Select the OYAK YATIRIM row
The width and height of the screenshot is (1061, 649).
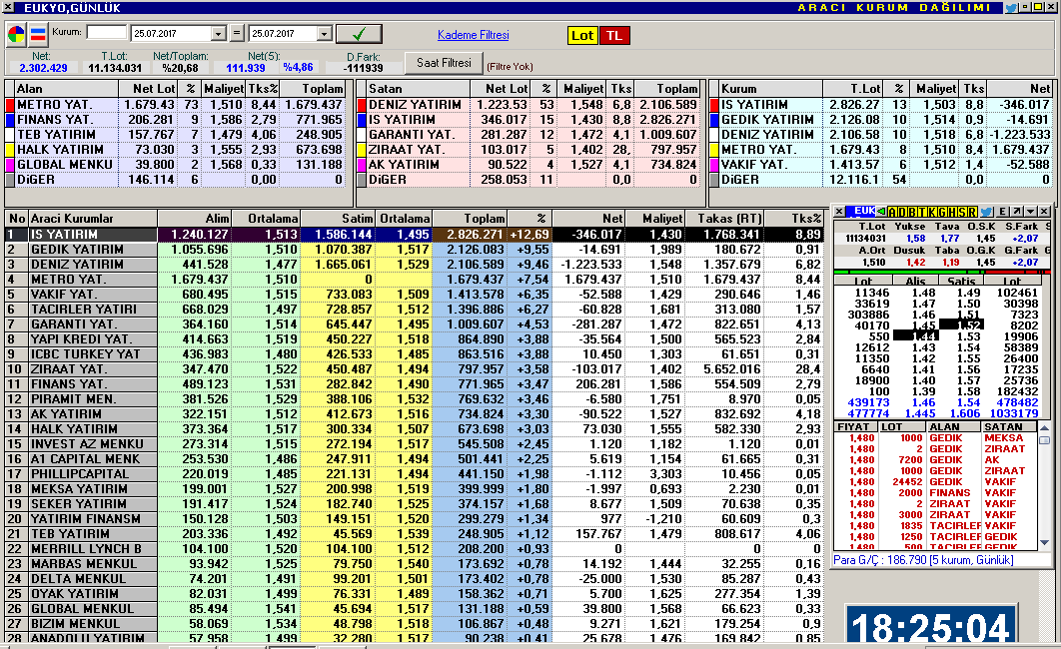point(414,593)
